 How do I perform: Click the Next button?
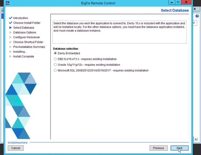(x=179, y=148)
